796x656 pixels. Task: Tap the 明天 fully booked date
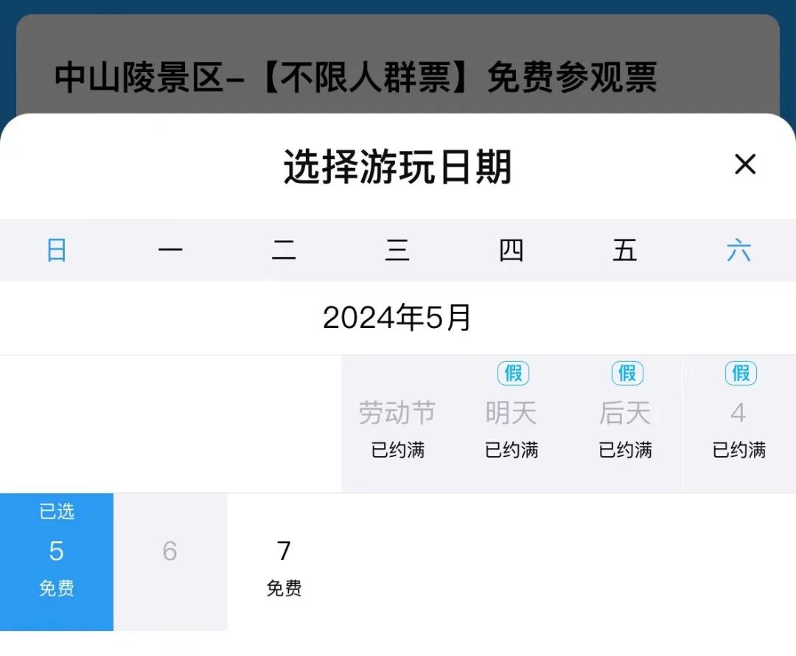512,424
